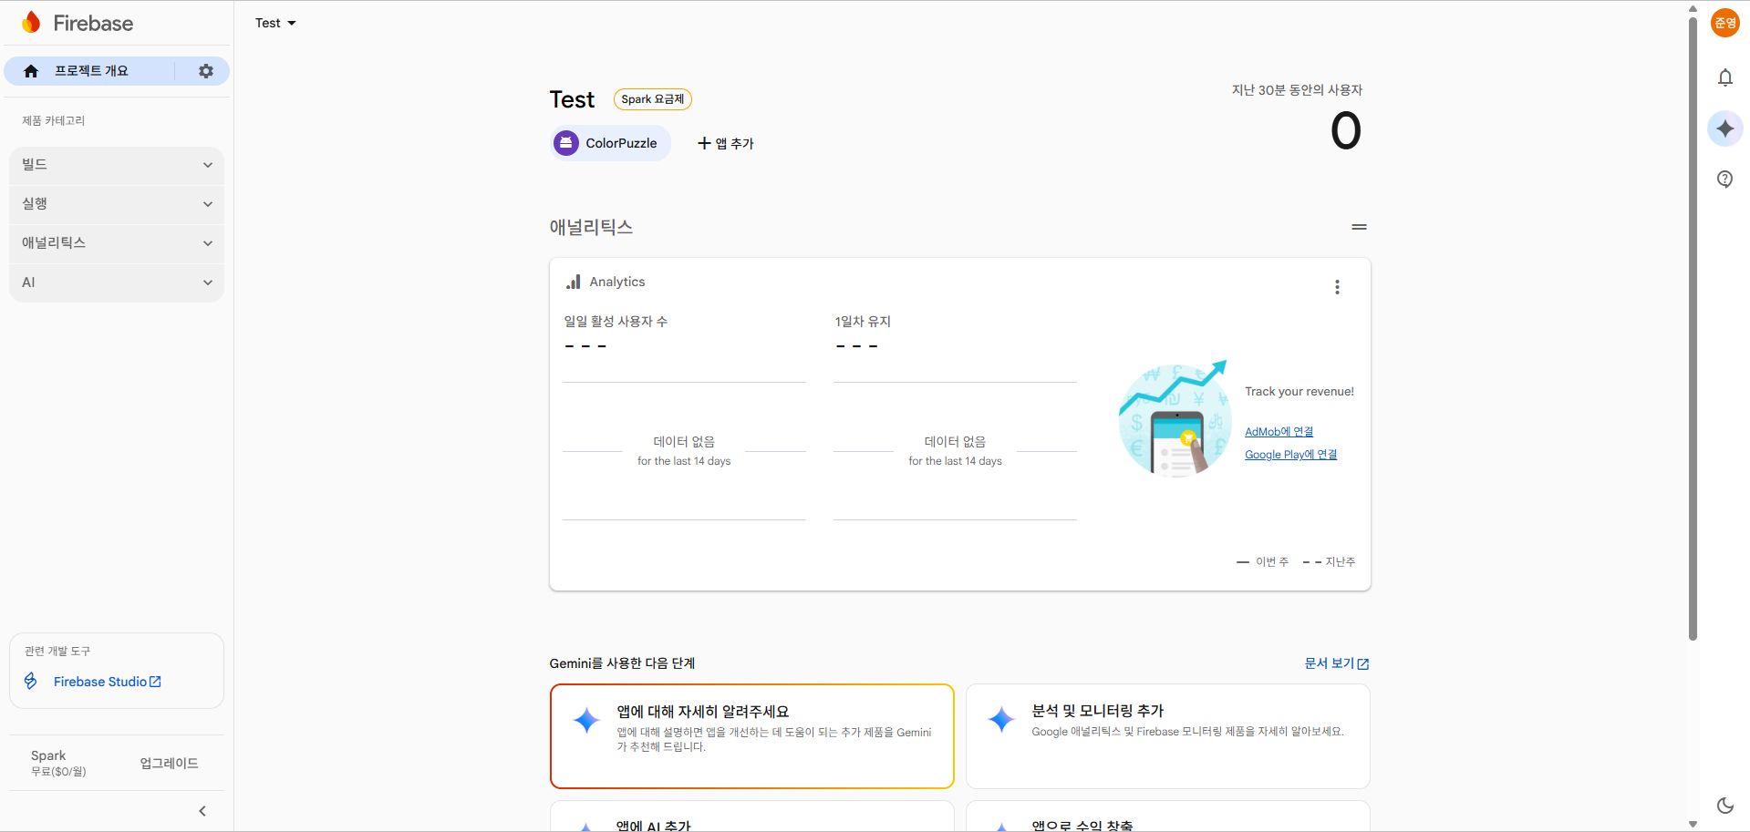Viewport: 1750px width, 832px height.
Task: Open Gemini sparkle assistant icon
Action: click(1724, 128)
